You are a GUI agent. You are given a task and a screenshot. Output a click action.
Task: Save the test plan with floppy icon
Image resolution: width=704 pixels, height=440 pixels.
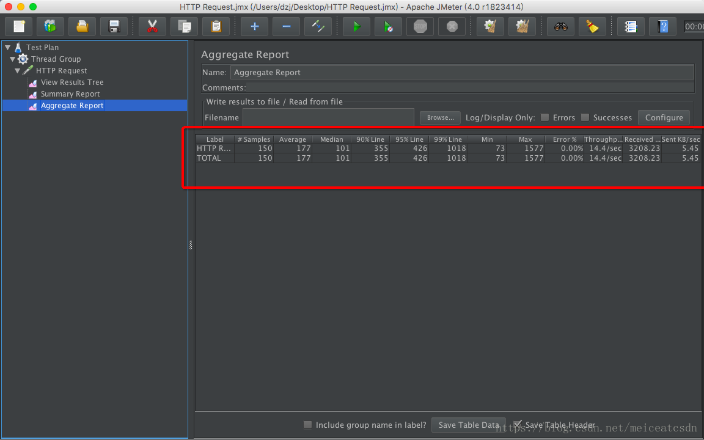click(x=114, y=26)
